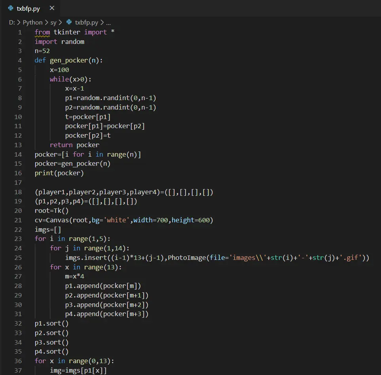Click 'return pocker' statement
381x375 pixels.
click(75, 145)
